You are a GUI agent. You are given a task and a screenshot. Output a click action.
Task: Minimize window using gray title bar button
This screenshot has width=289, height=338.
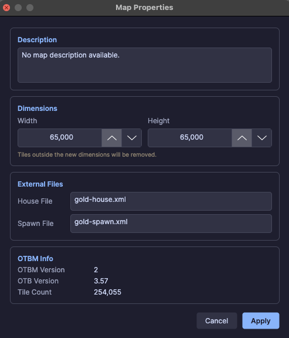18,8
